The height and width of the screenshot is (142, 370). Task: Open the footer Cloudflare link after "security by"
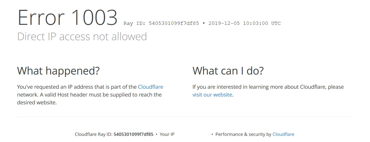click(283, 134)
